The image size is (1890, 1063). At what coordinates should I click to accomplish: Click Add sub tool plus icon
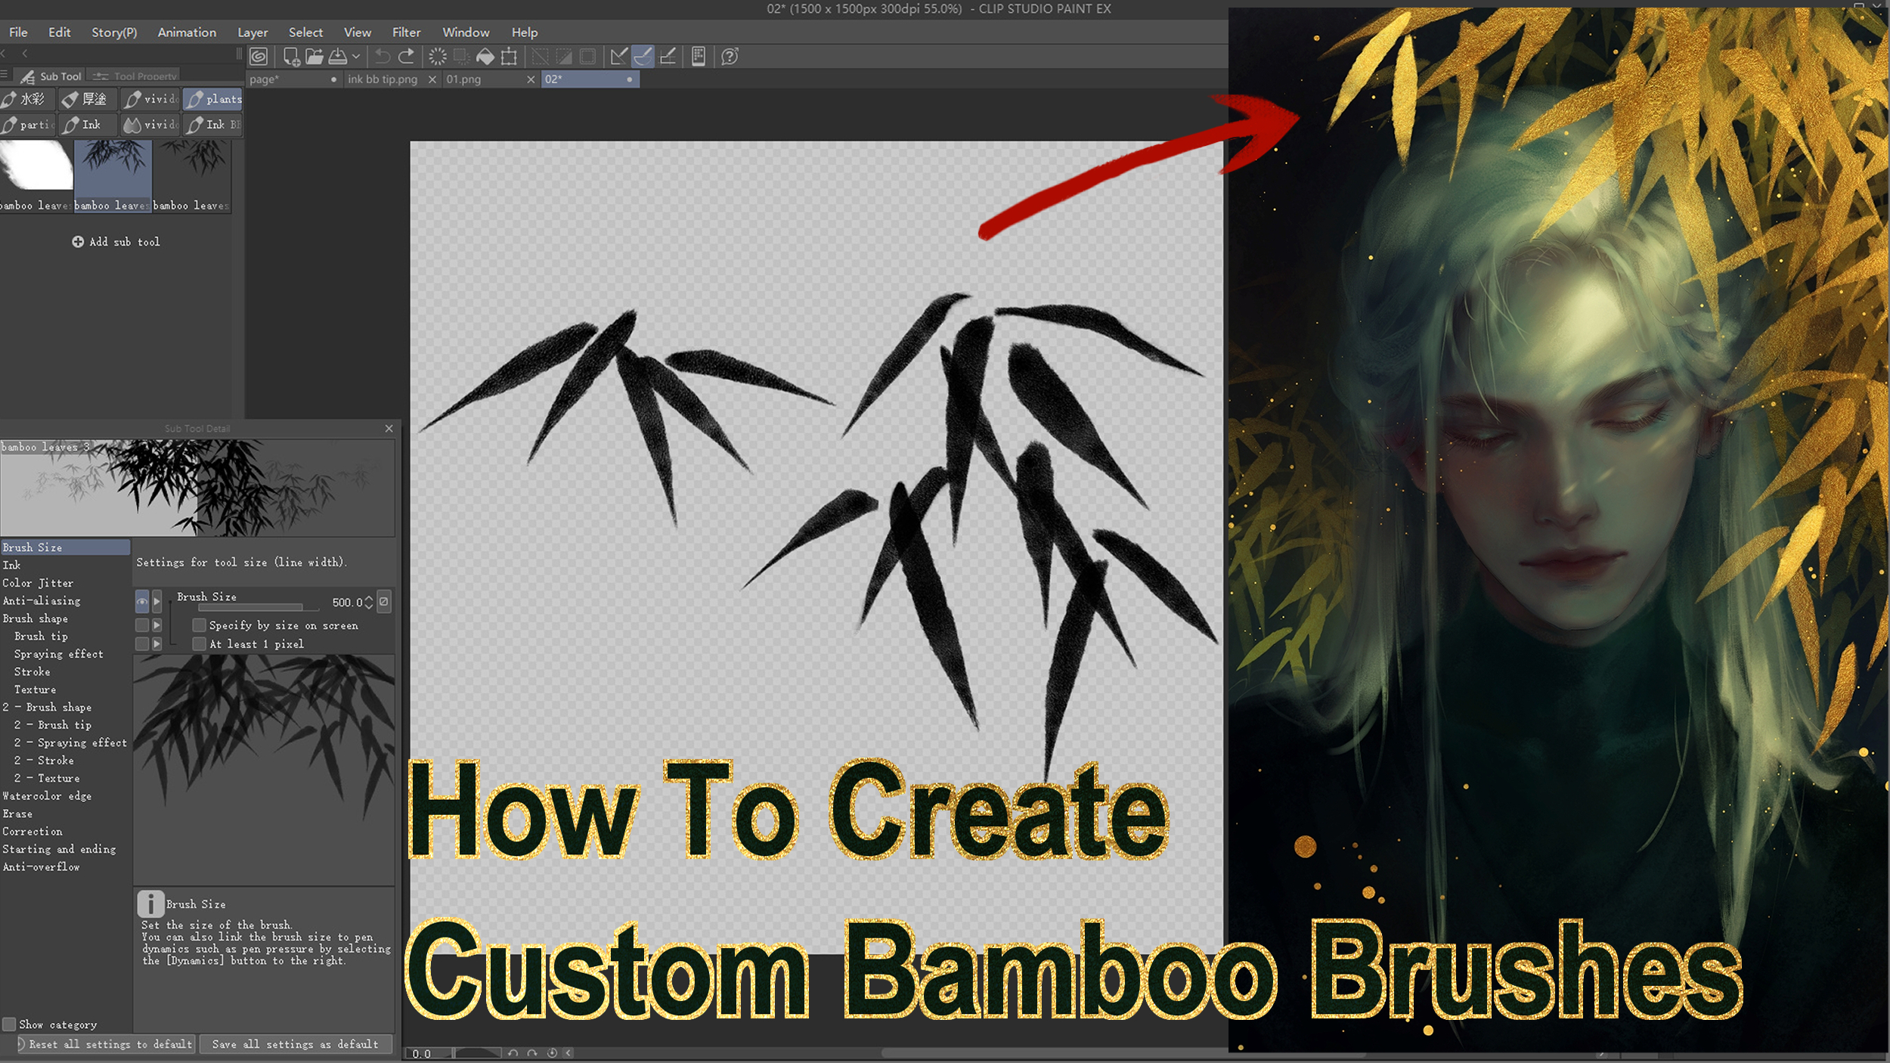[x=78, y=242]
